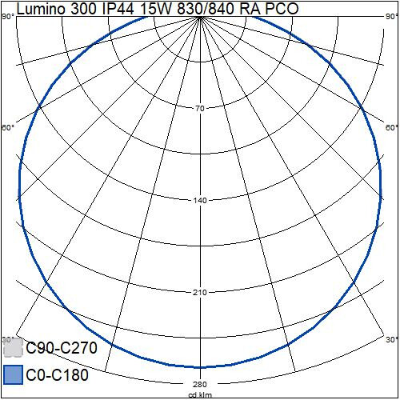Click the 70 scale value label
This screenshot has width=400, height=400.
tap(200, 109)
